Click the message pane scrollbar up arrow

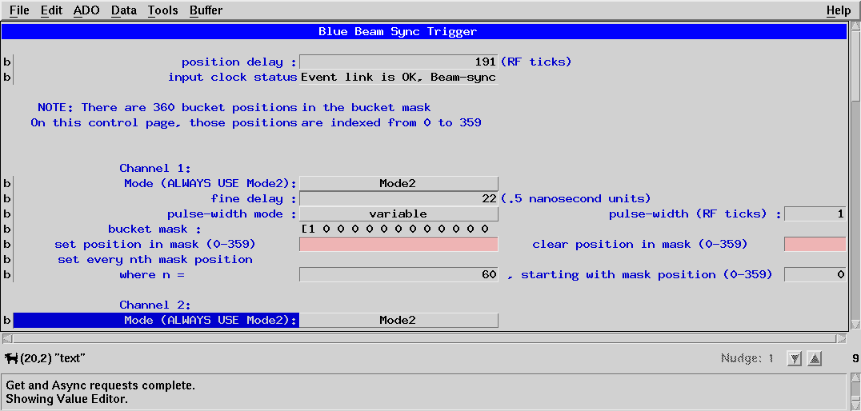(855, 378)
